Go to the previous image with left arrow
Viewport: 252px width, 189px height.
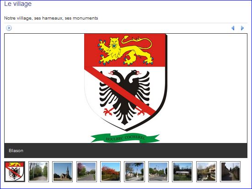233,28
